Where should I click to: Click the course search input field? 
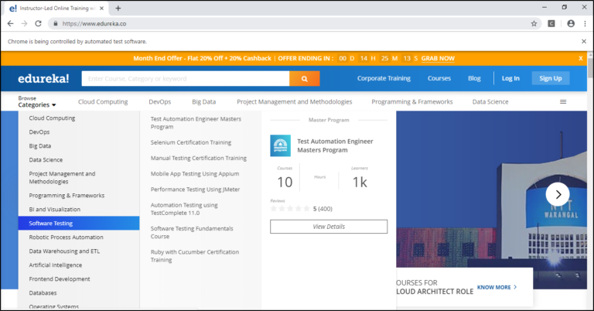186,79
